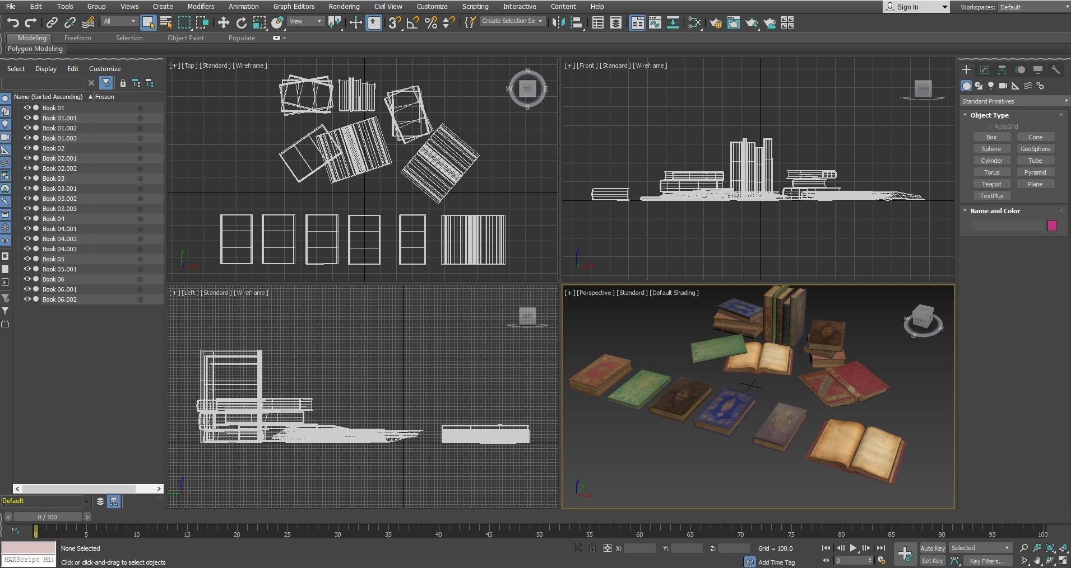
Task: Collapse the Object Type rollout
Action: point(965,115)
